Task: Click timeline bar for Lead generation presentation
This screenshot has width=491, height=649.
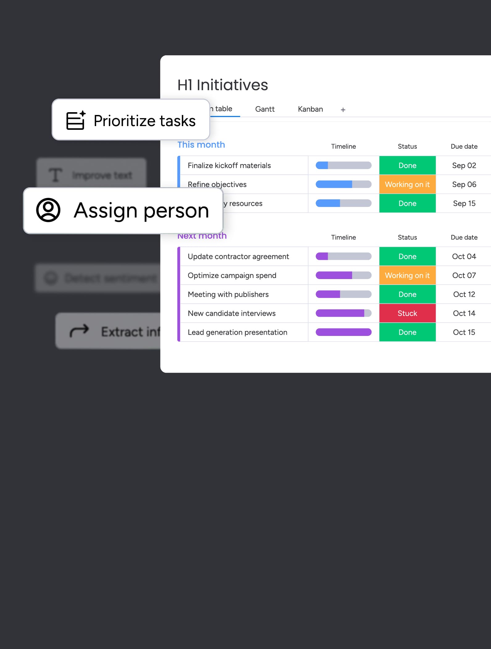Action: point(343,332)
